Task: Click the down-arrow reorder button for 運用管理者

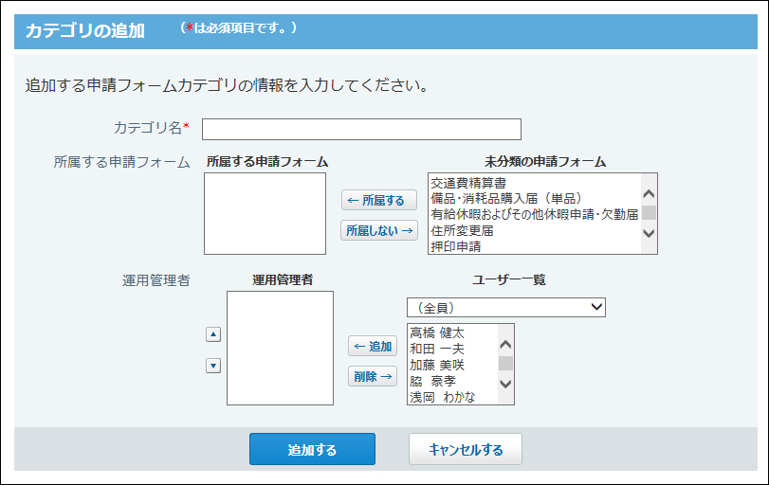Action: pyautogui.click(x=212, y=366)
